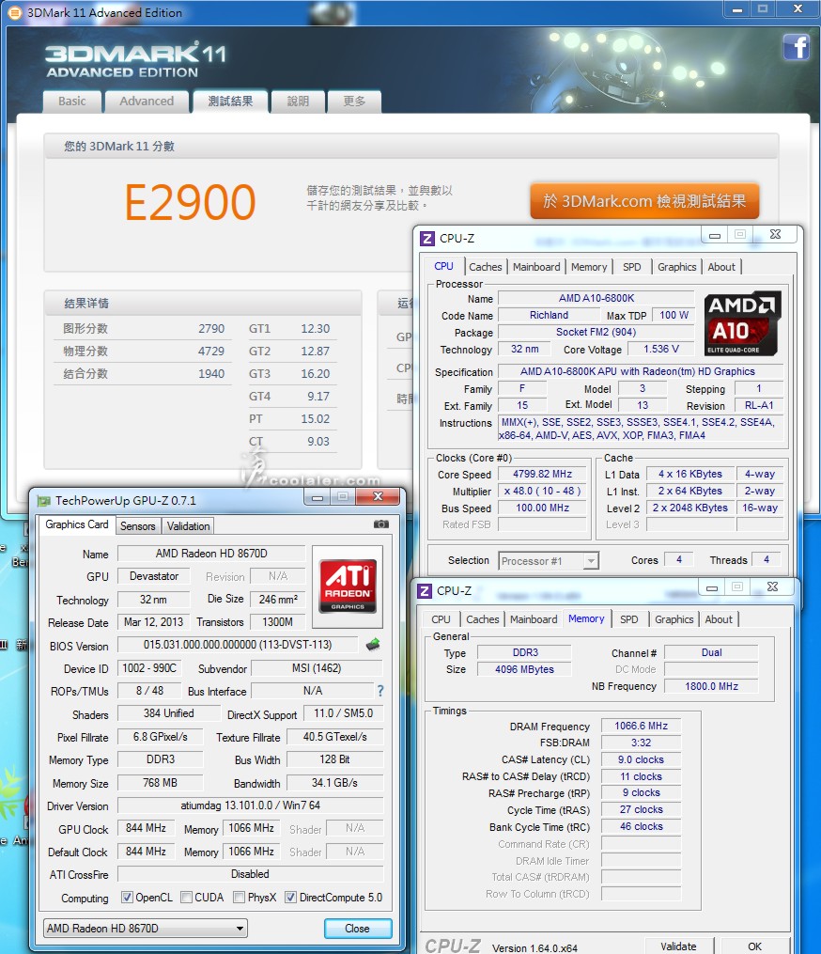Open Caches tab in the upper CPU-Z window
Screen dimensions: 821x954
pyautogui.click(x=486, y=267)
